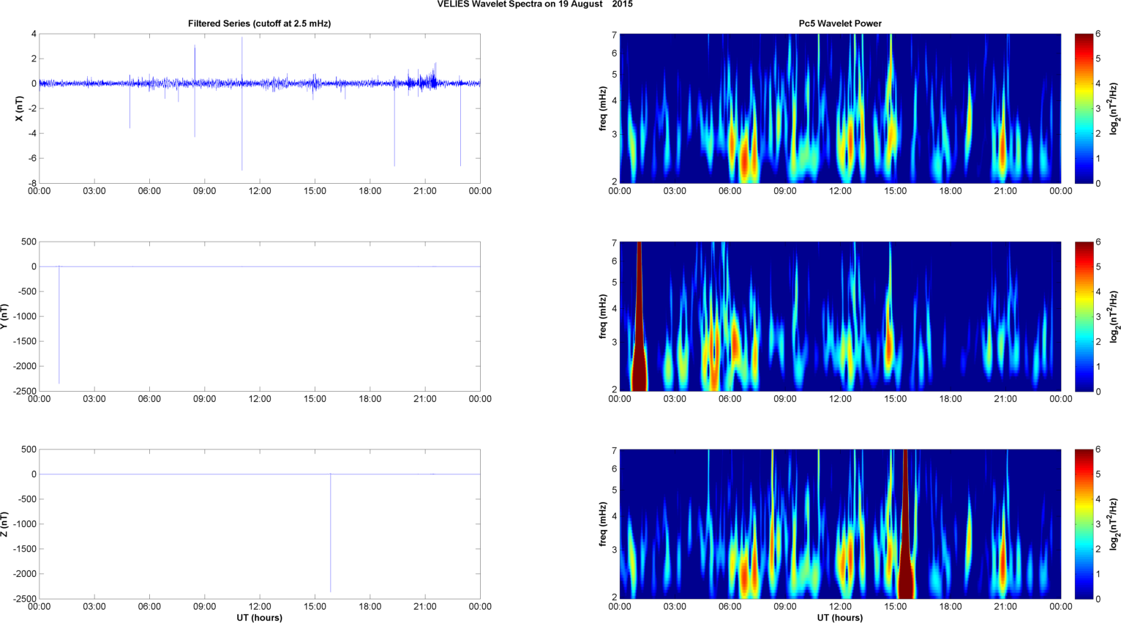Click the '15:00' tick under the Z series plot
Viewport: 1121px width, 623px height.
pos(315,607)
